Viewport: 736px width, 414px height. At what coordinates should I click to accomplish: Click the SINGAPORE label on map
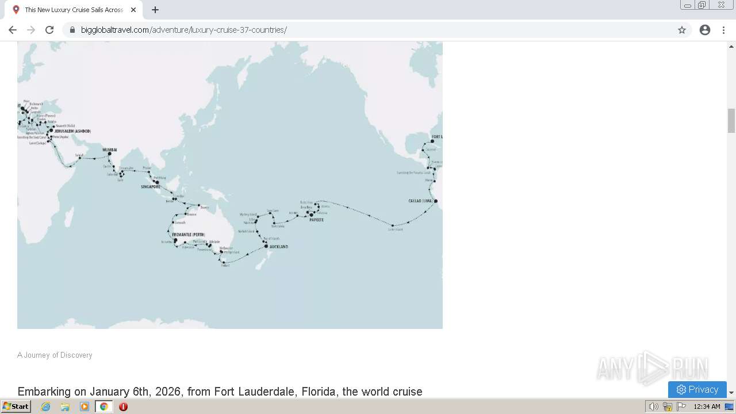(151, 187)
